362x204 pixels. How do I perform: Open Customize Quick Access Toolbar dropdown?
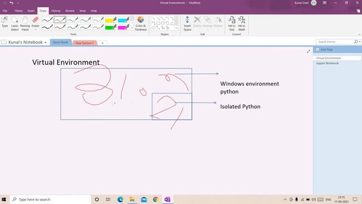[x=18, y=3]
